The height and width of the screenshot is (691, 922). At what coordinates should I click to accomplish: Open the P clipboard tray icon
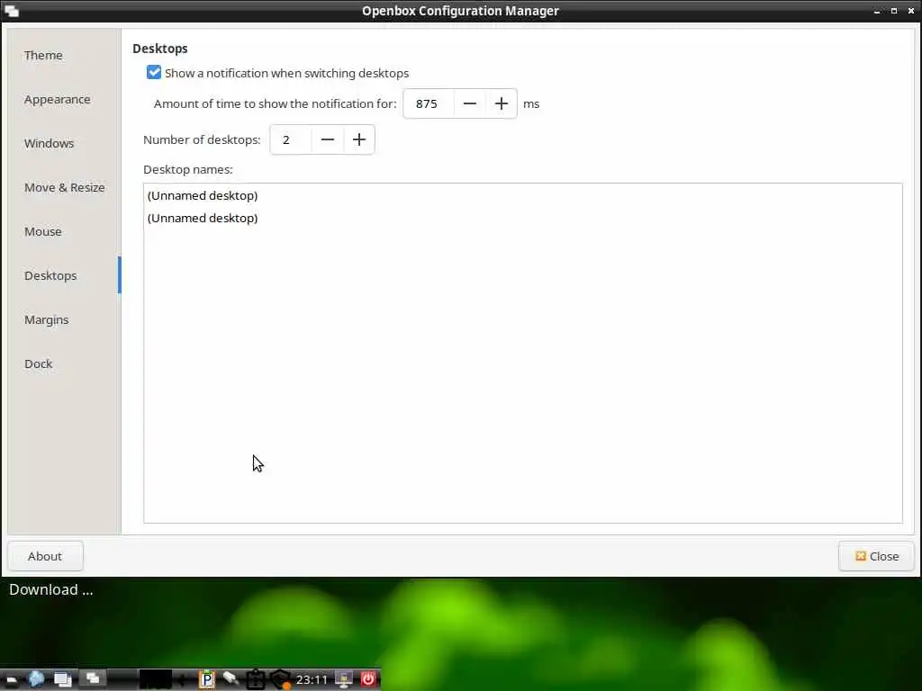(206, 679)
